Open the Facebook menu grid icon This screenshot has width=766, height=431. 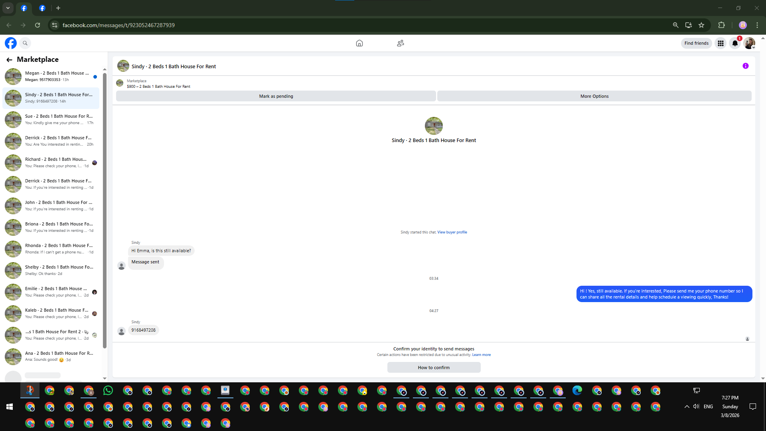click(x=721, y=43)
